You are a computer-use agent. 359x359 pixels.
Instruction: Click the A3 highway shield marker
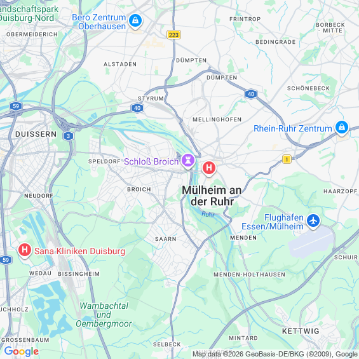coord(68,136)
